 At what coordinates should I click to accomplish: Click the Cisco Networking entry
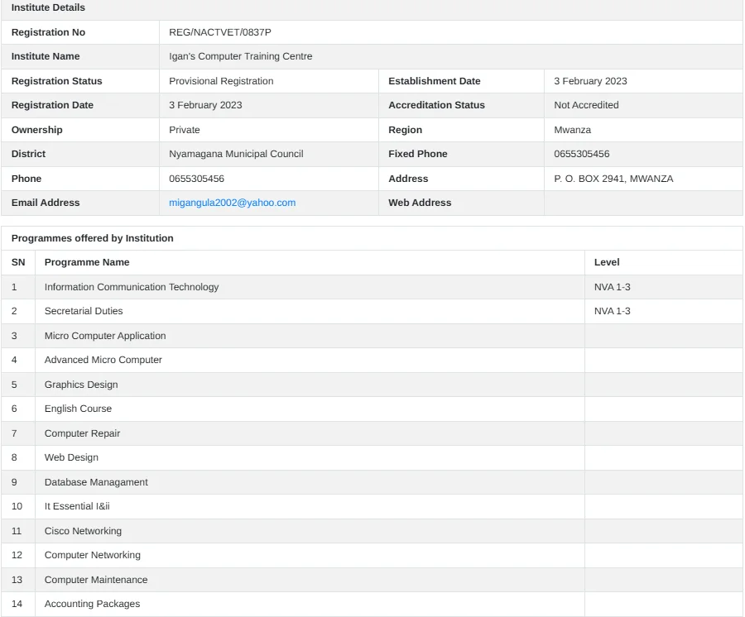click(x=83, y=531)
